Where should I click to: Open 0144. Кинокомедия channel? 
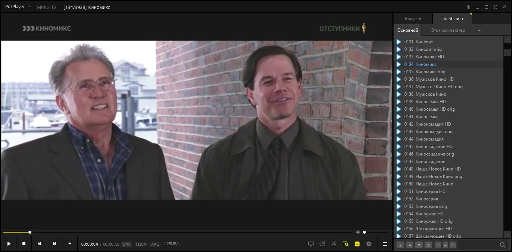point(448,139)
